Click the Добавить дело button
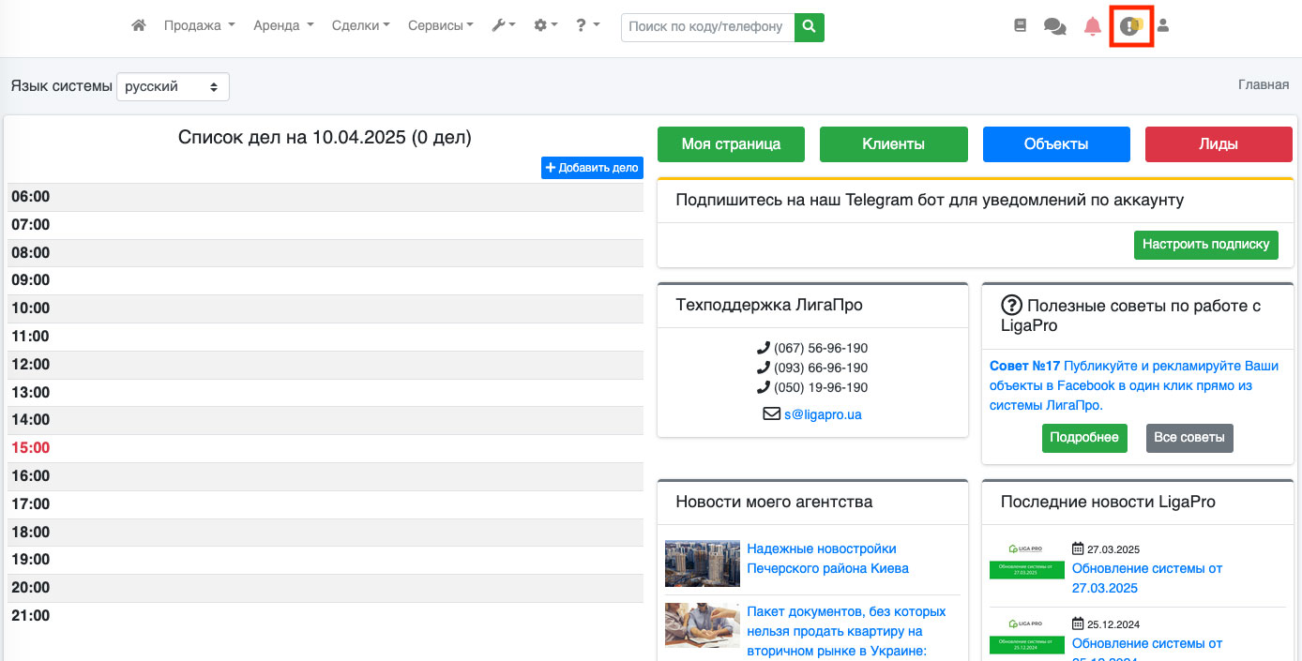Viewport: 1302px width, 661px height. pyautogui.click(x=592, y=168)
